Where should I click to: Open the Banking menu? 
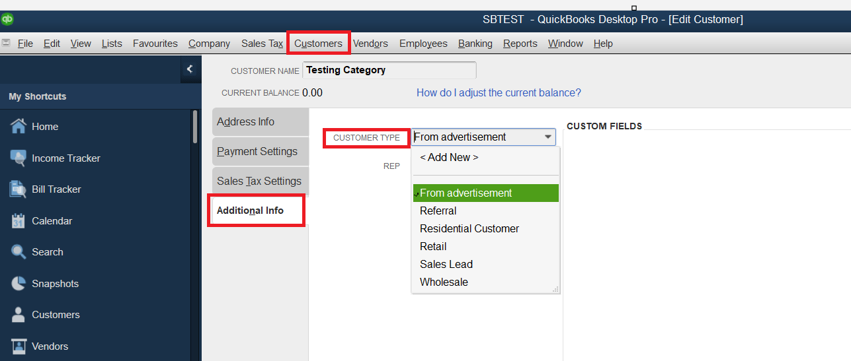coord(475,44)
